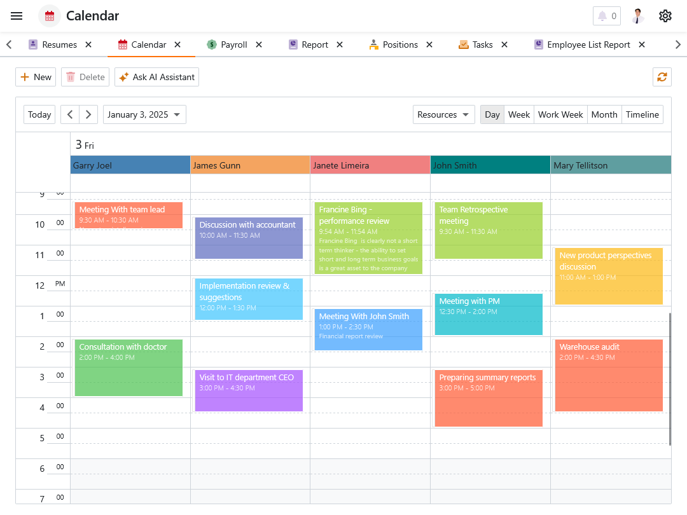Click Ask AI Assistant button
This screenshot has width=687, height=515.
click(x=156, y=77)
